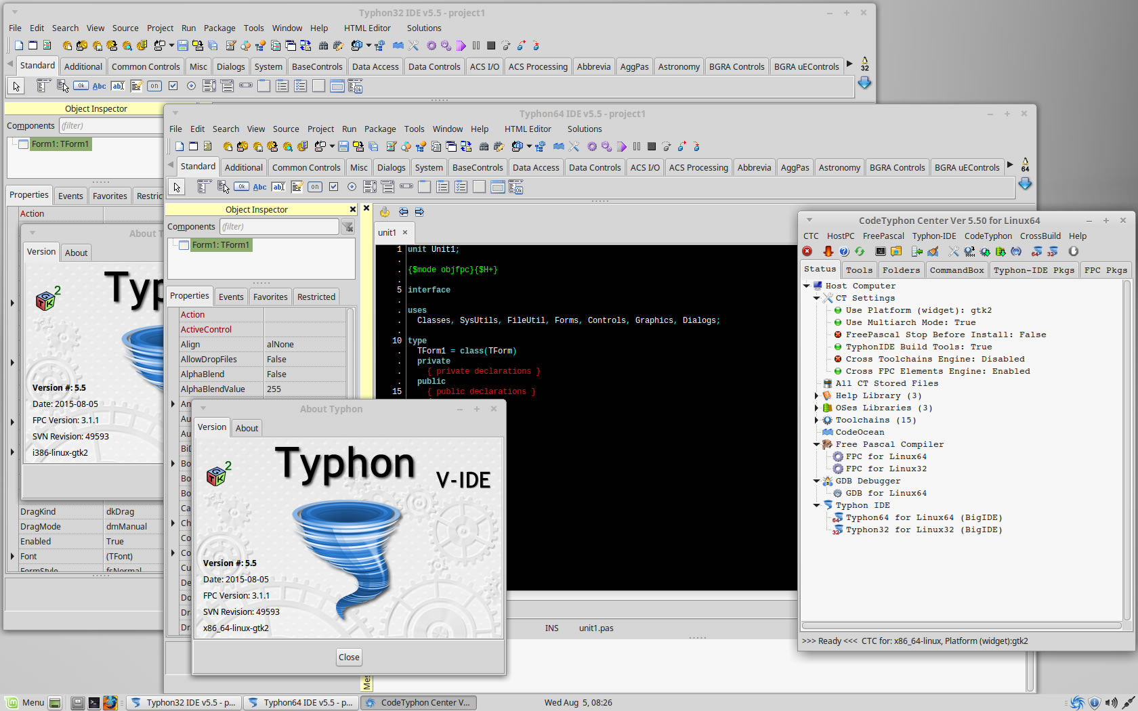Click jump back arrow in source editor toolbar
The width and height of the screenshot is (1138, 711).
(403, 212)
